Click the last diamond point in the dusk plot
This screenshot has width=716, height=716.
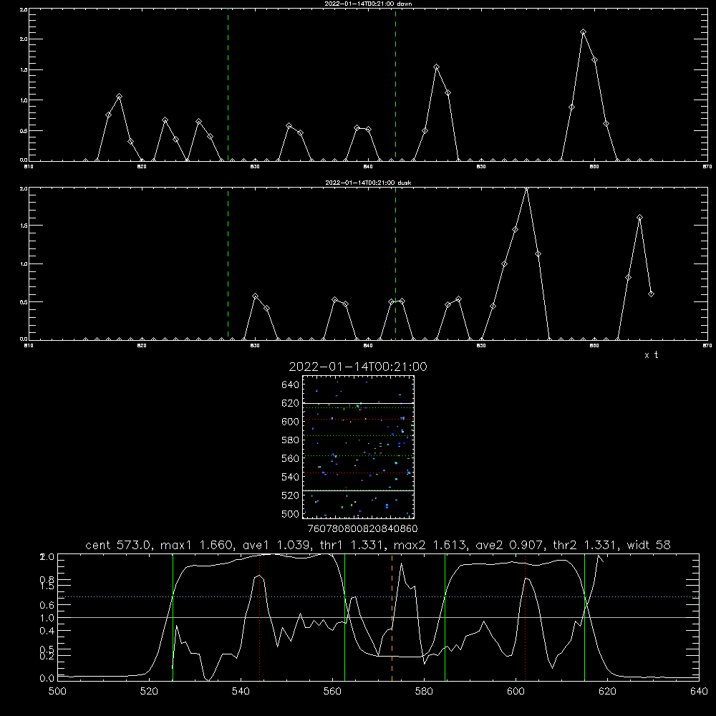pyautogui.click(x=651, y=294)
